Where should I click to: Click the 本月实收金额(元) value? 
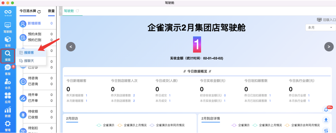(x=225, y=101)
